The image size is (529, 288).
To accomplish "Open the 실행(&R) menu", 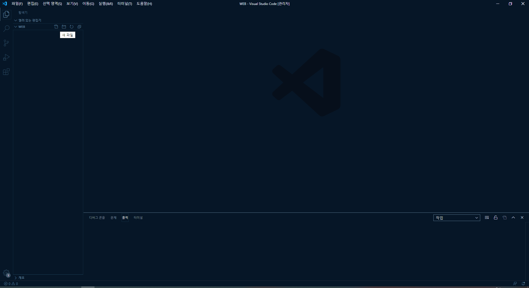I will (x=106, y=4).
